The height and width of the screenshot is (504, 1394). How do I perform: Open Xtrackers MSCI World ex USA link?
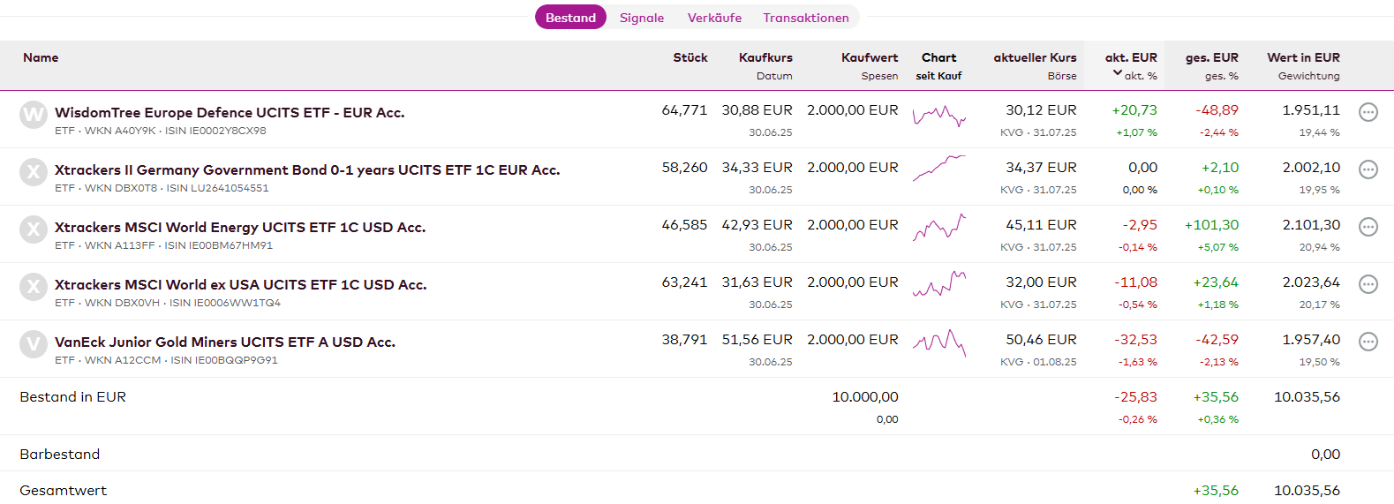coord(240,285)
